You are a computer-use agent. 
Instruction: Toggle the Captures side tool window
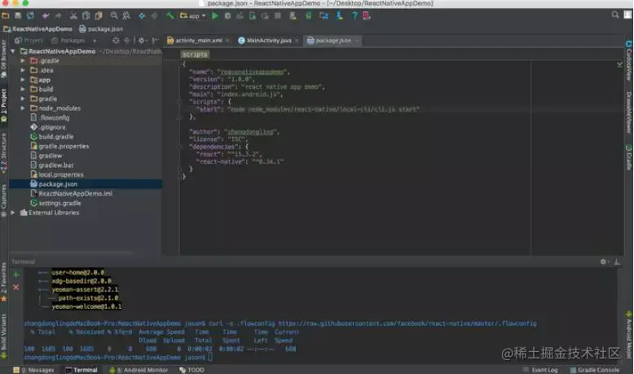pyautogui.click(x=3, y=200)
